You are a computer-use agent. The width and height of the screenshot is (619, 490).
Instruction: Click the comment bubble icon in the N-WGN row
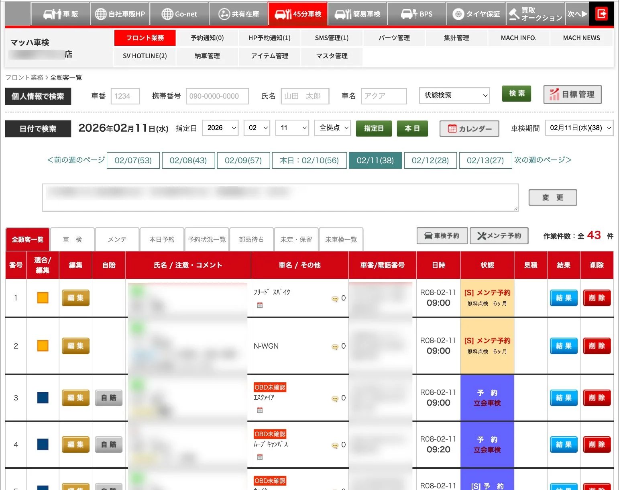pos(334,347)
